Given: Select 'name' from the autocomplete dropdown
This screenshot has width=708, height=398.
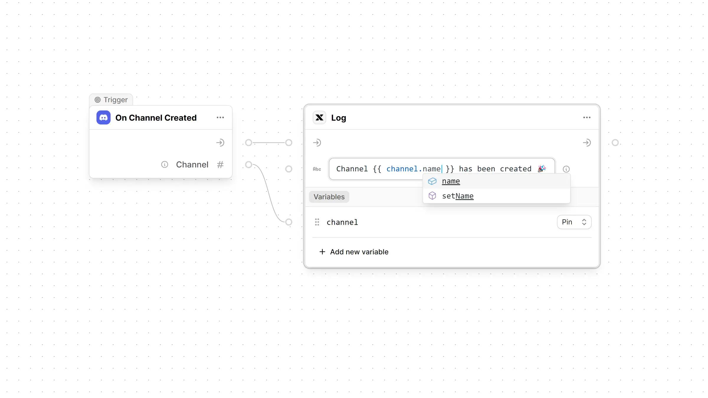Looking at the screenshot, I should (451, 181).
